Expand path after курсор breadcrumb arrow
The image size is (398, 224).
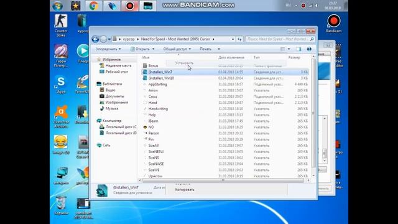click(138, 39)
